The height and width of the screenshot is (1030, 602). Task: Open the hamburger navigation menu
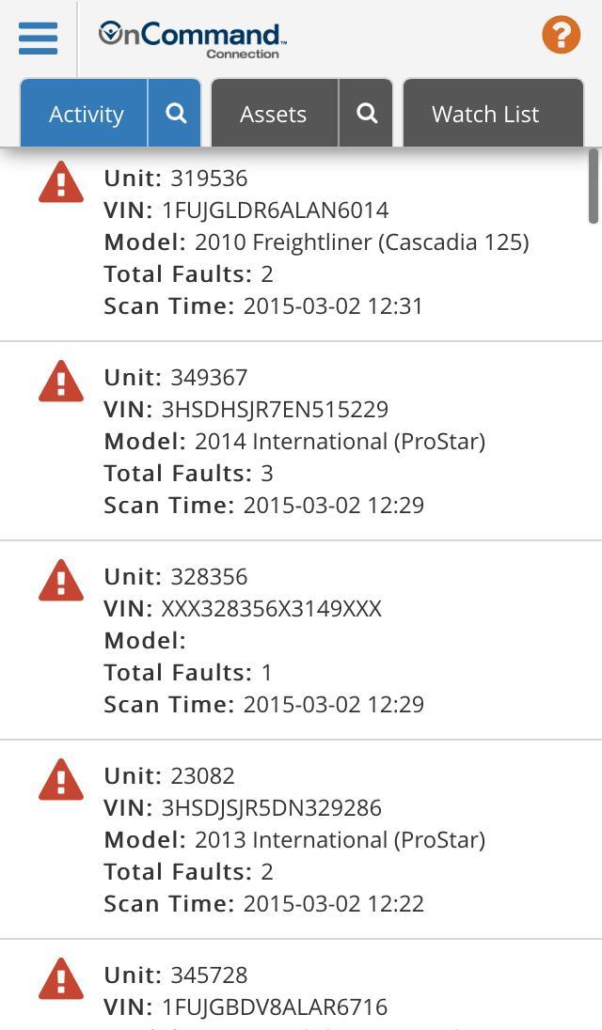pyautogui.click(x=37, y=39)
